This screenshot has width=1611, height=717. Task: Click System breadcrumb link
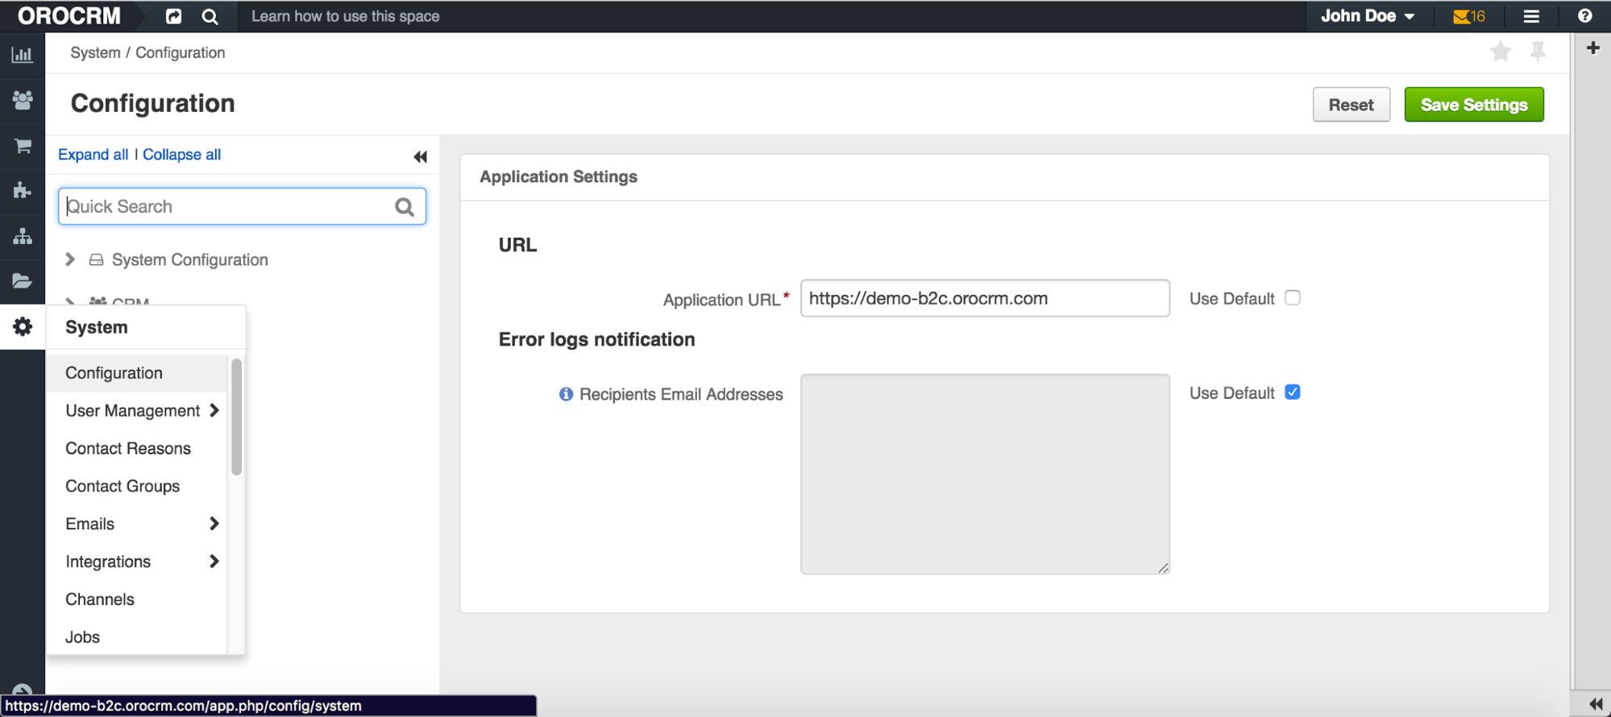(95, 52)
